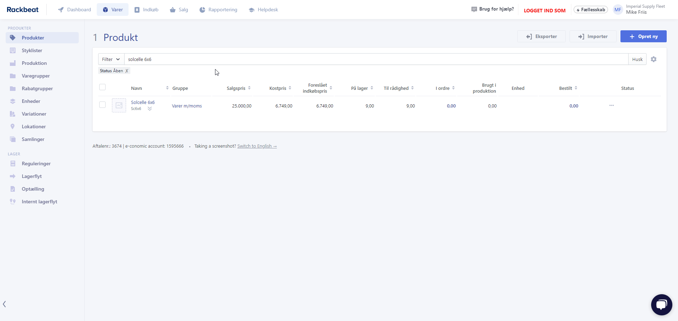Click the product search input field
The height and width of the screenshot is (321, 678).
pyautogui.click(x=376, y=59)
